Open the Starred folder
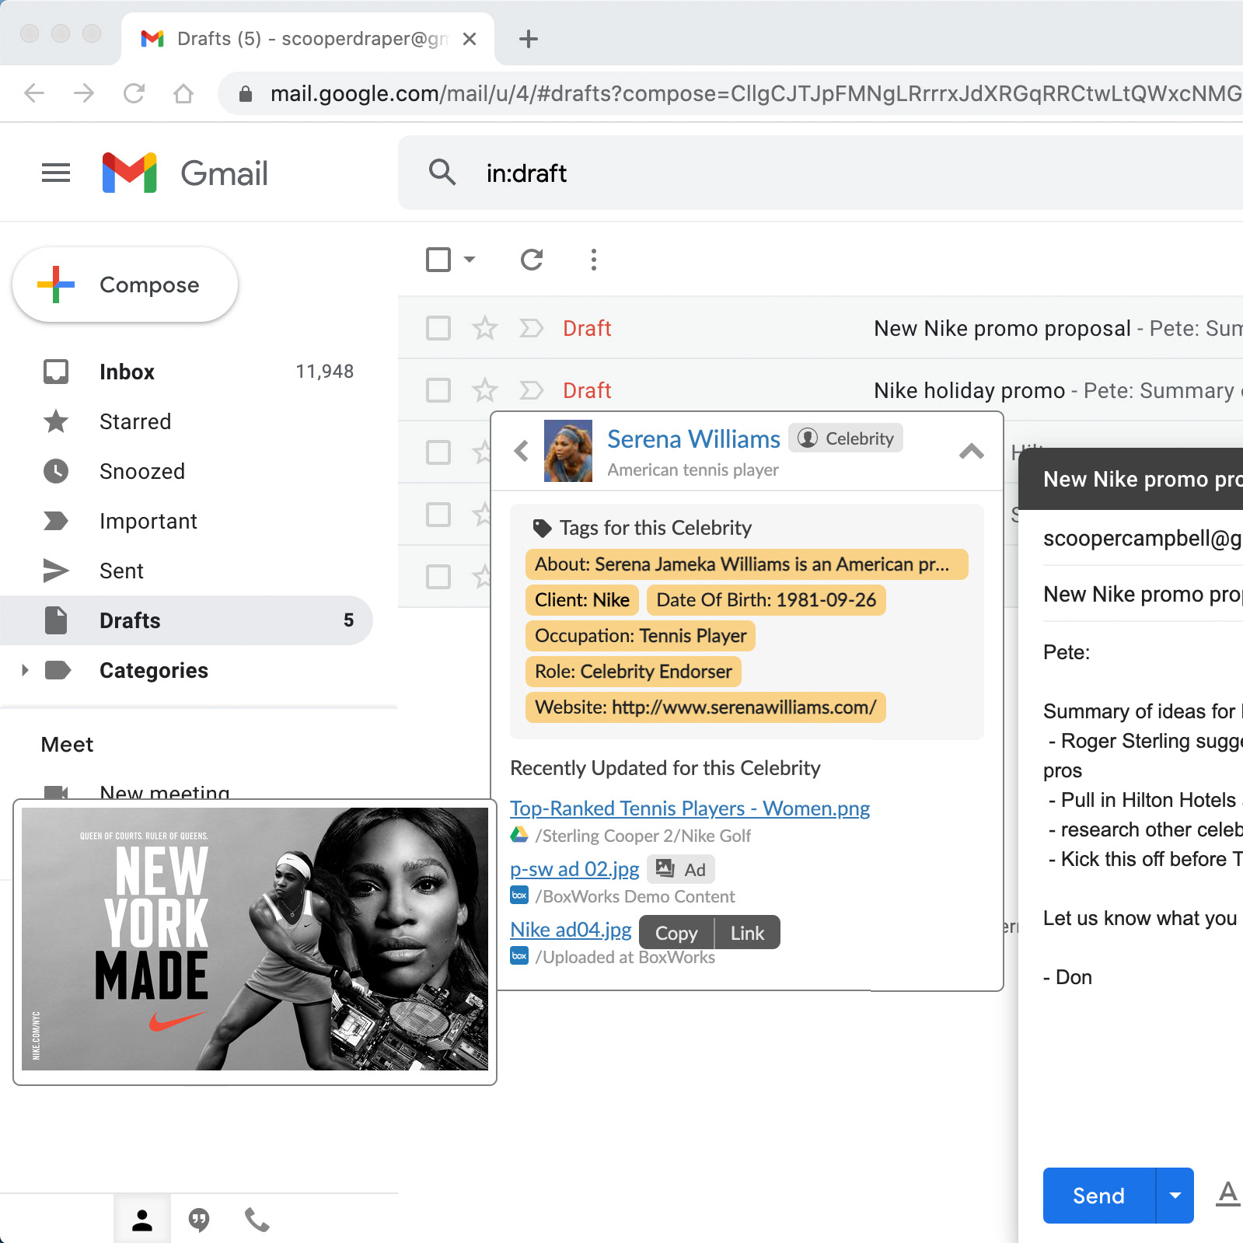Screen dimensions: 1243x1243 pyautogui.click(x=187, y=421)
